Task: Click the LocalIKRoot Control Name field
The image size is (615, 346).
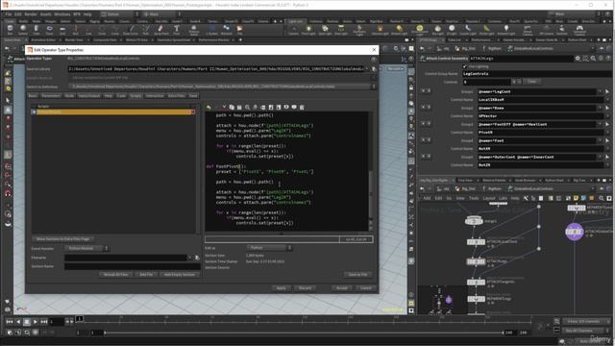Action: pos(540,100)
